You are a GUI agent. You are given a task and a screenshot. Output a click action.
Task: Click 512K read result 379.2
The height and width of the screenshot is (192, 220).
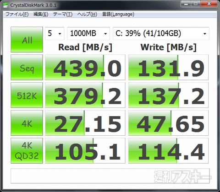[x=85, y=95]
